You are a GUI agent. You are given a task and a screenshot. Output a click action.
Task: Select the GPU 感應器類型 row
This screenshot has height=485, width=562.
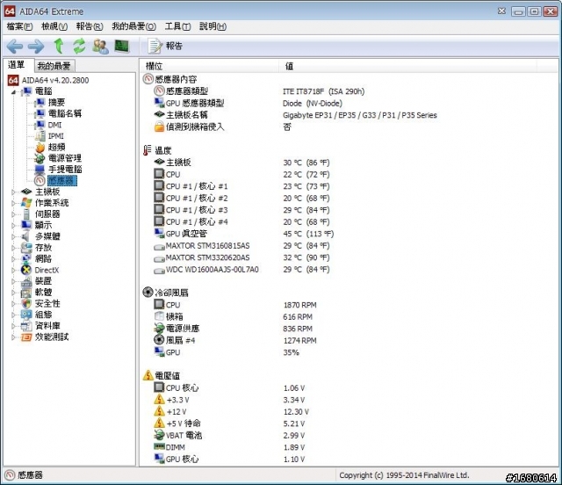tap(248, 103)
